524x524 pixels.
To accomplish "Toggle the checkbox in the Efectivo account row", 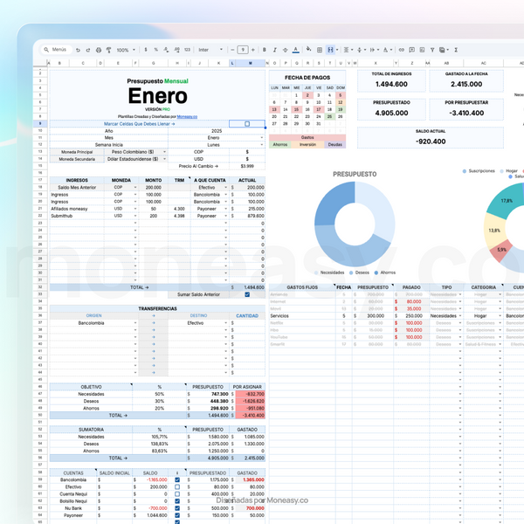I will [x=177, y=486].
